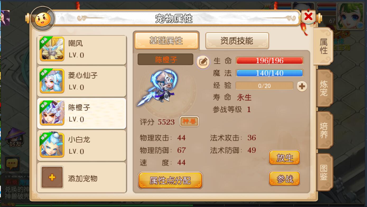Select the 菱心仙子 pet avatar
This screenshot has height=207, width=367.
52,81
